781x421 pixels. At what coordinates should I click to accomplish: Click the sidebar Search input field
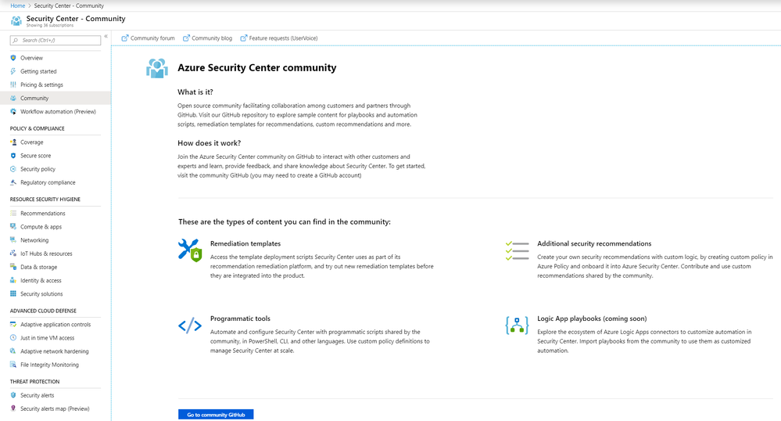(x=56, y=40)
